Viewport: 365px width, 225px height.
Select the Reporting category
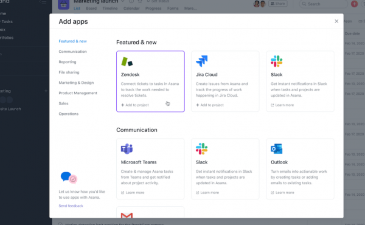coord(68,62)
